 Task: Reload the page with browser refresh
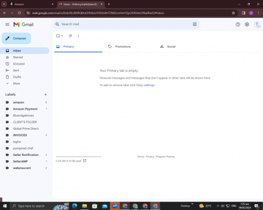(19, 13)
